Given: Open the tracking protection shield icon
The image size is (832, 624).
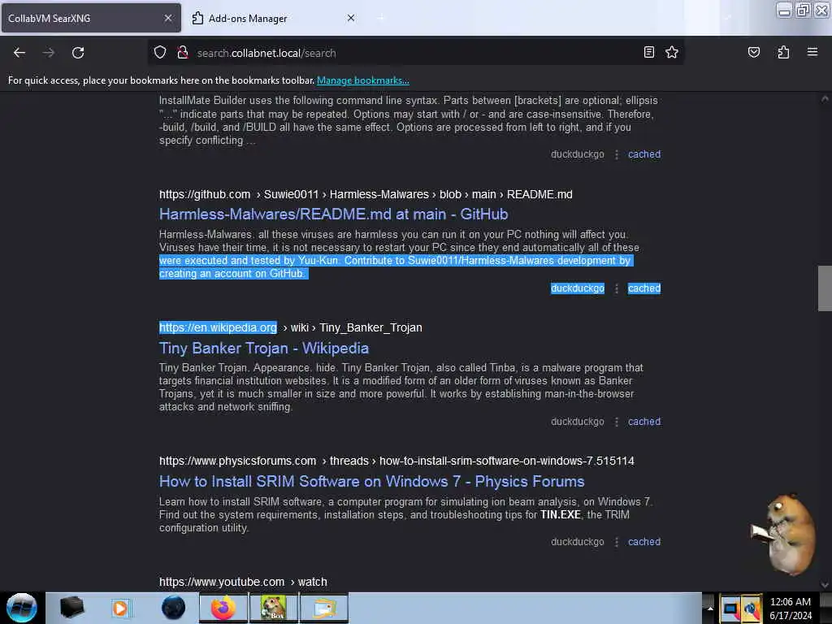Looking at the screenshot, I should 160,53.
